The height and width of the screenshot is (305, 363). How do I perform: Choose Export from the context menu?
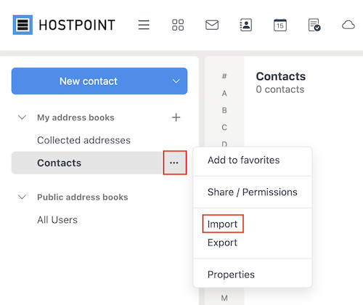222,243
